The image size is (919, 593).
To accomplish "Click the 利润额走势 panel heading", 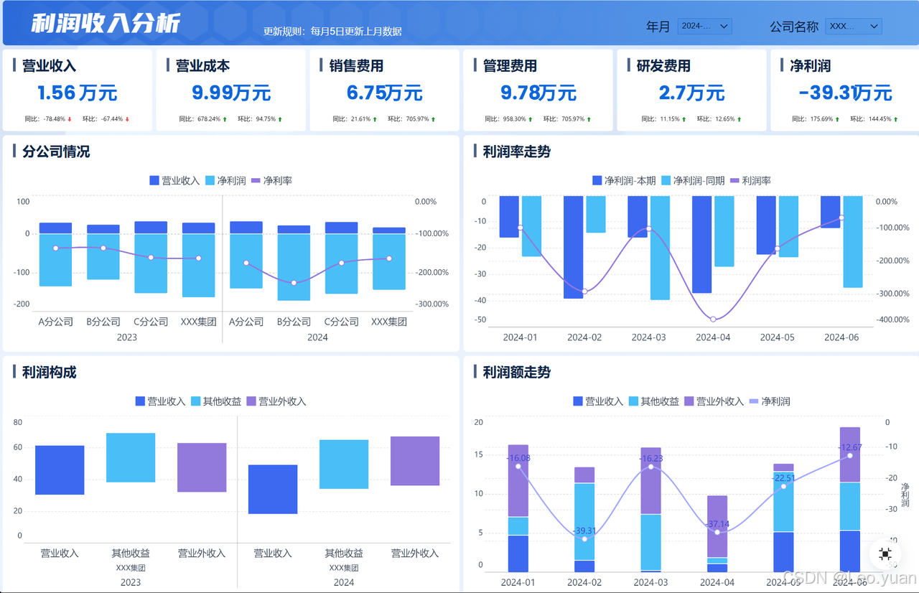I will click(x=517, y=372).
